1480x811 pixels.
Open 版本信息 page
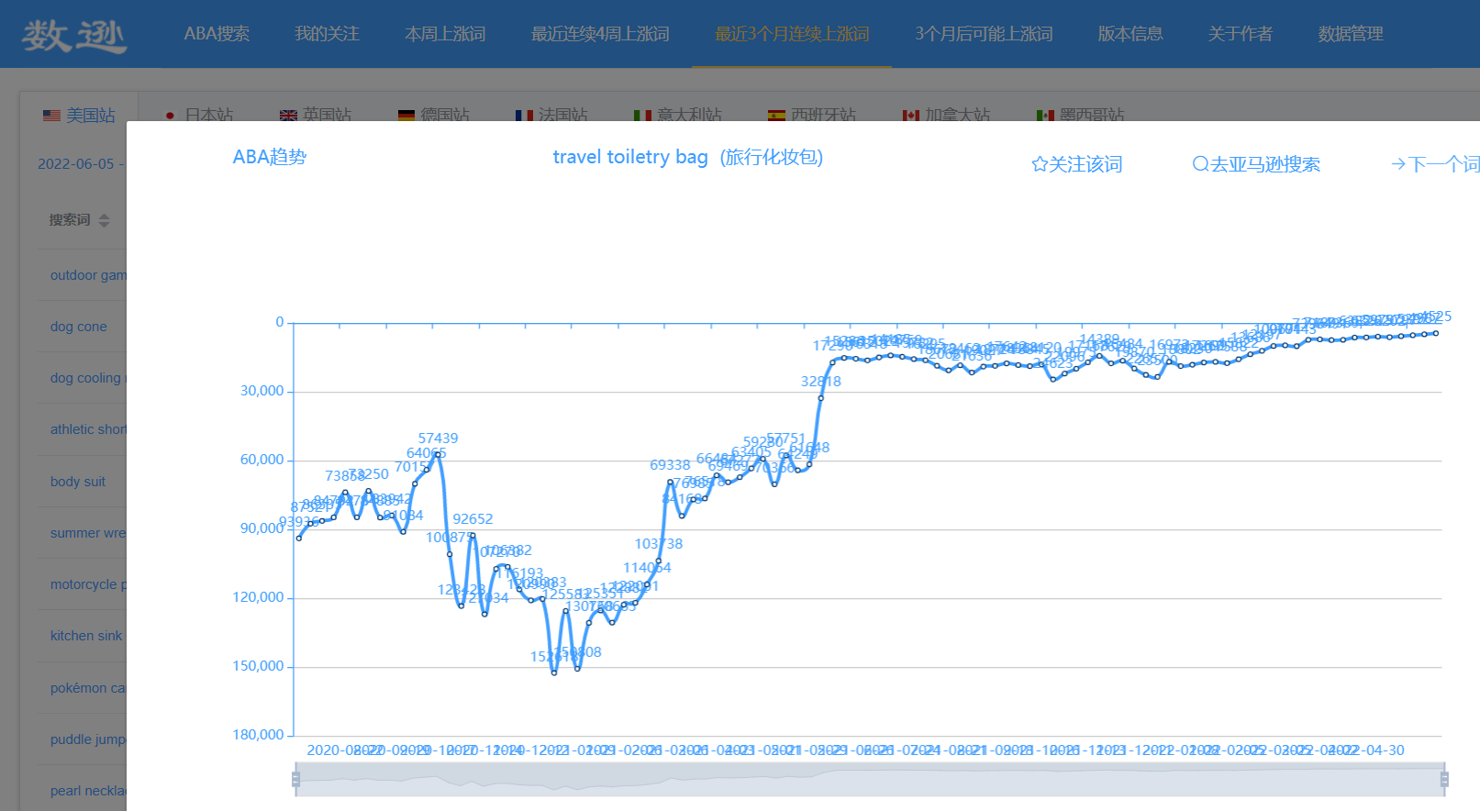[1130, 34]
